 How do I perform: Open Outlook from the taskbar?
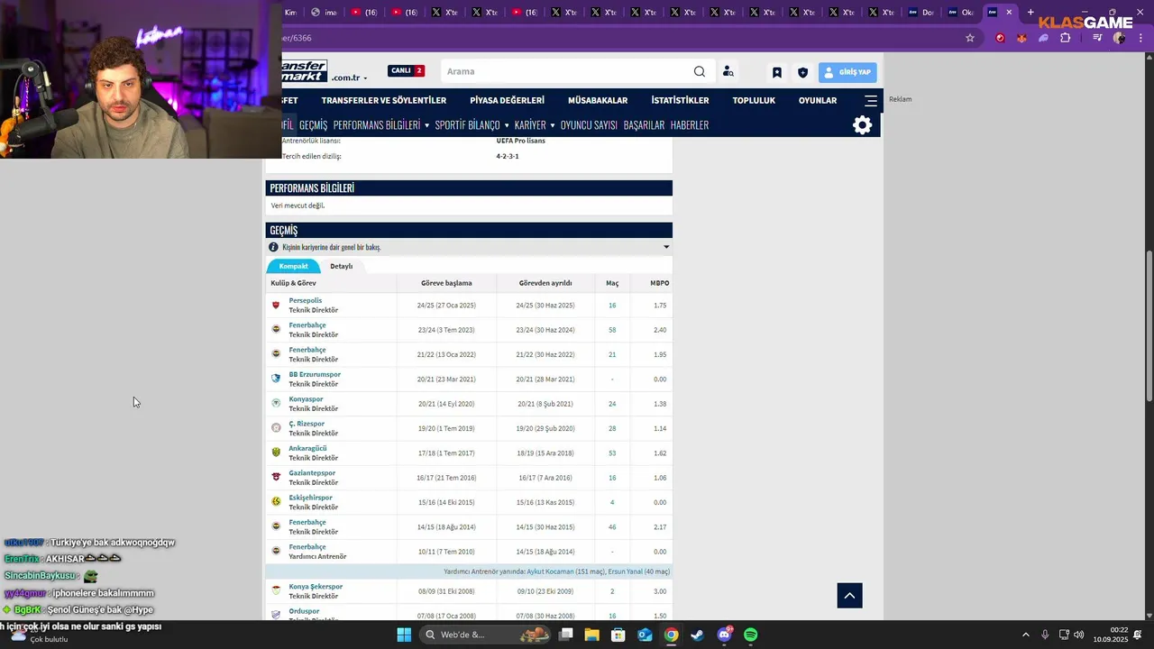point(645,635)
